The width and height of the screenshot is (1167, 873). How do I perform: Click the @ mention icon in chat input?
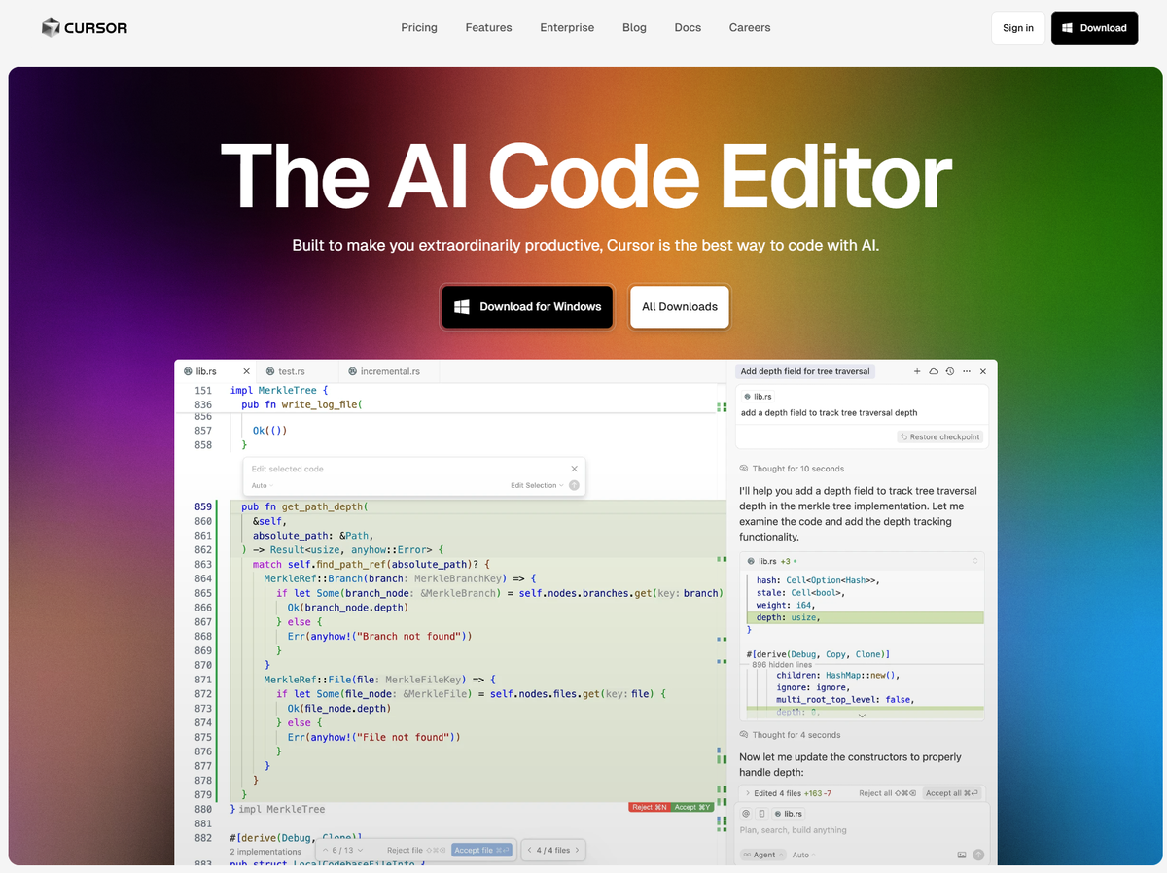(747, 813)
